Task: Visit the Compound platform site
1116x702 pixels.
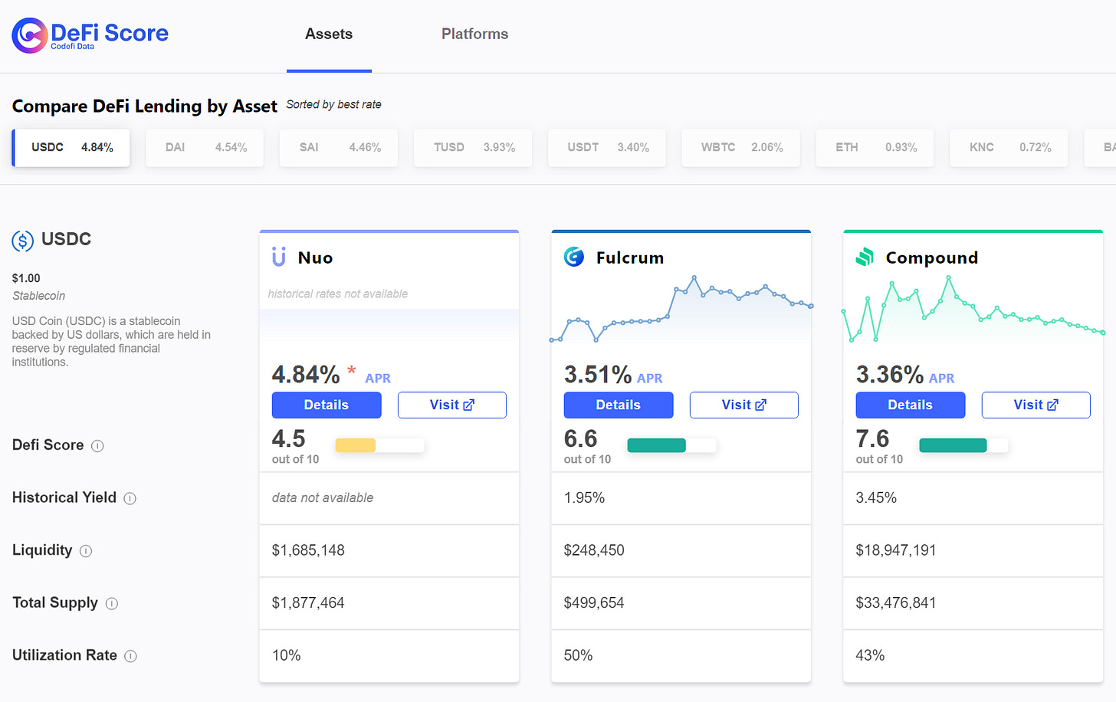Action: (x=1036, y=405)
